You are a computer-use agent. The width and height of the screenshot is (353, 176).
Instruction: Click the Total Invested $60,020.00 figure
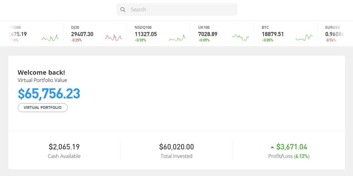pos(176,147)
